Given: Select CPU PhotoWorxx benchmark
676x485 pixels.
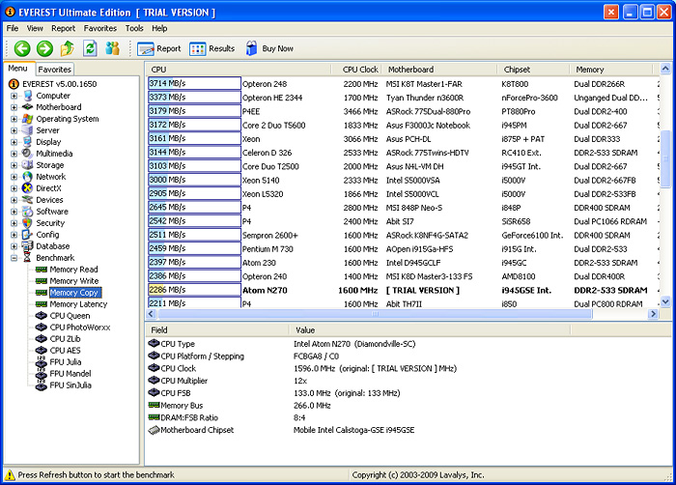Looking at the screenshot, I should tap(80, 328).
